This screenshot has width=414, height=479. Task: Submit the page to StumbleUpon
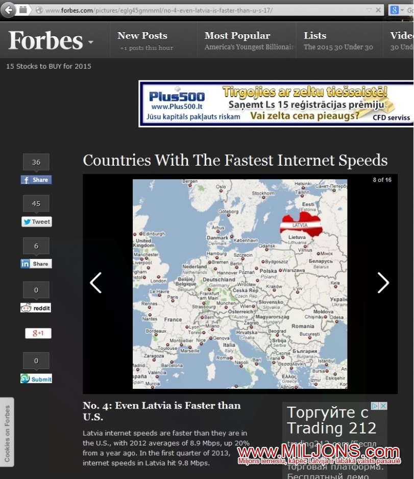click(x=36, y=379)
